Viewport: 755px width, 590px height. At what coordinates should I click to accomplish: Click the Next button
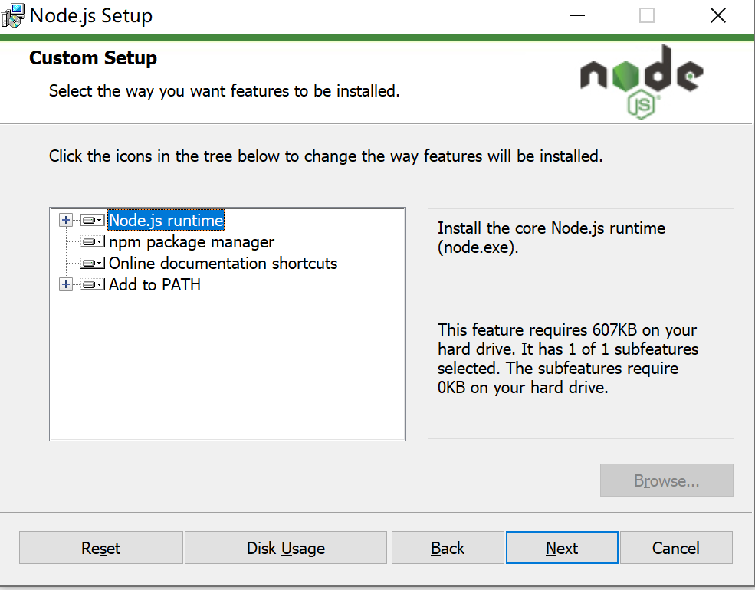click(562, 547)
